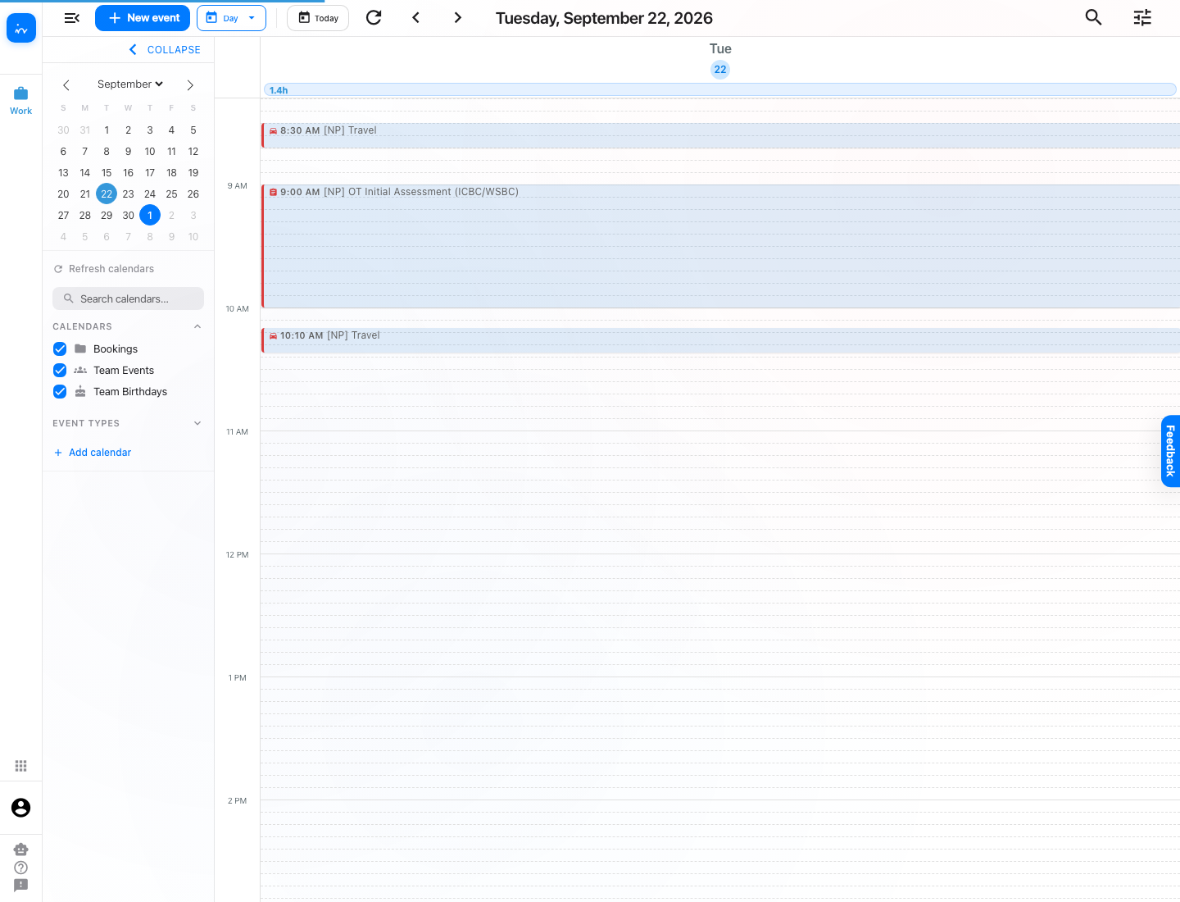This screenshot has width=1180, height=902.
Task: Select September 9 in mini calendar
Action: (128, 152)
